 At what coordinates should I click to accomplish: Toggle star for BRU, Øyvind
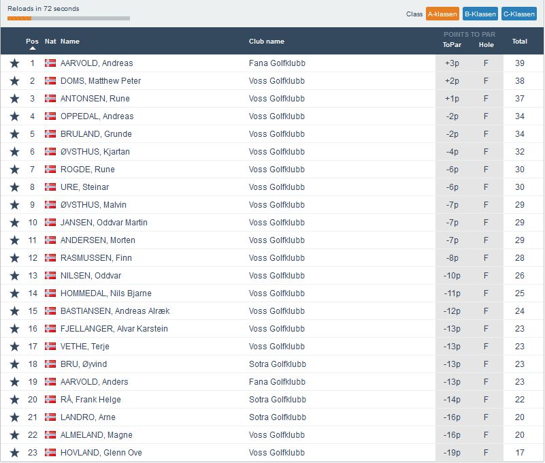[x=14, y=364]
